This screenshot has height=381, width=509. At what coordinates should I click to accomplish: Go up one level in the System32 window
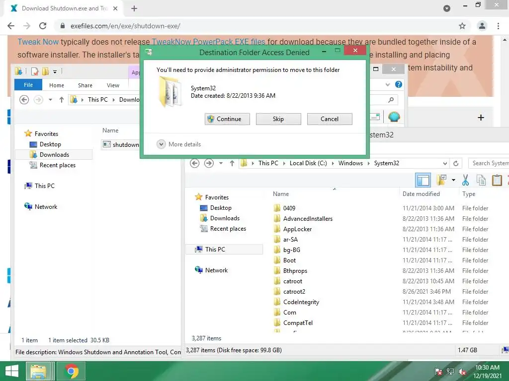pyautogui.click(x=232, y=163)
